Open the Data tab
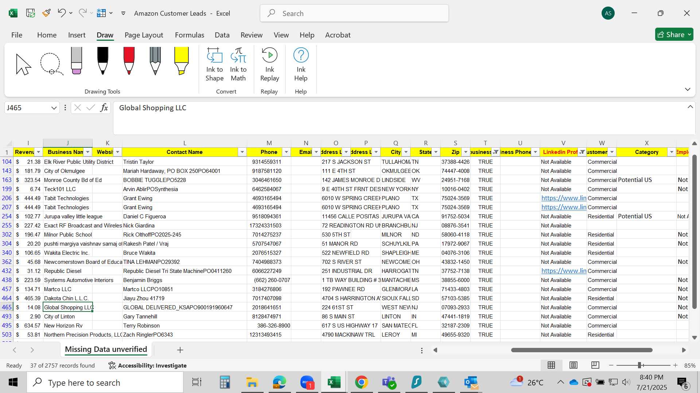 tap(222, 35)
